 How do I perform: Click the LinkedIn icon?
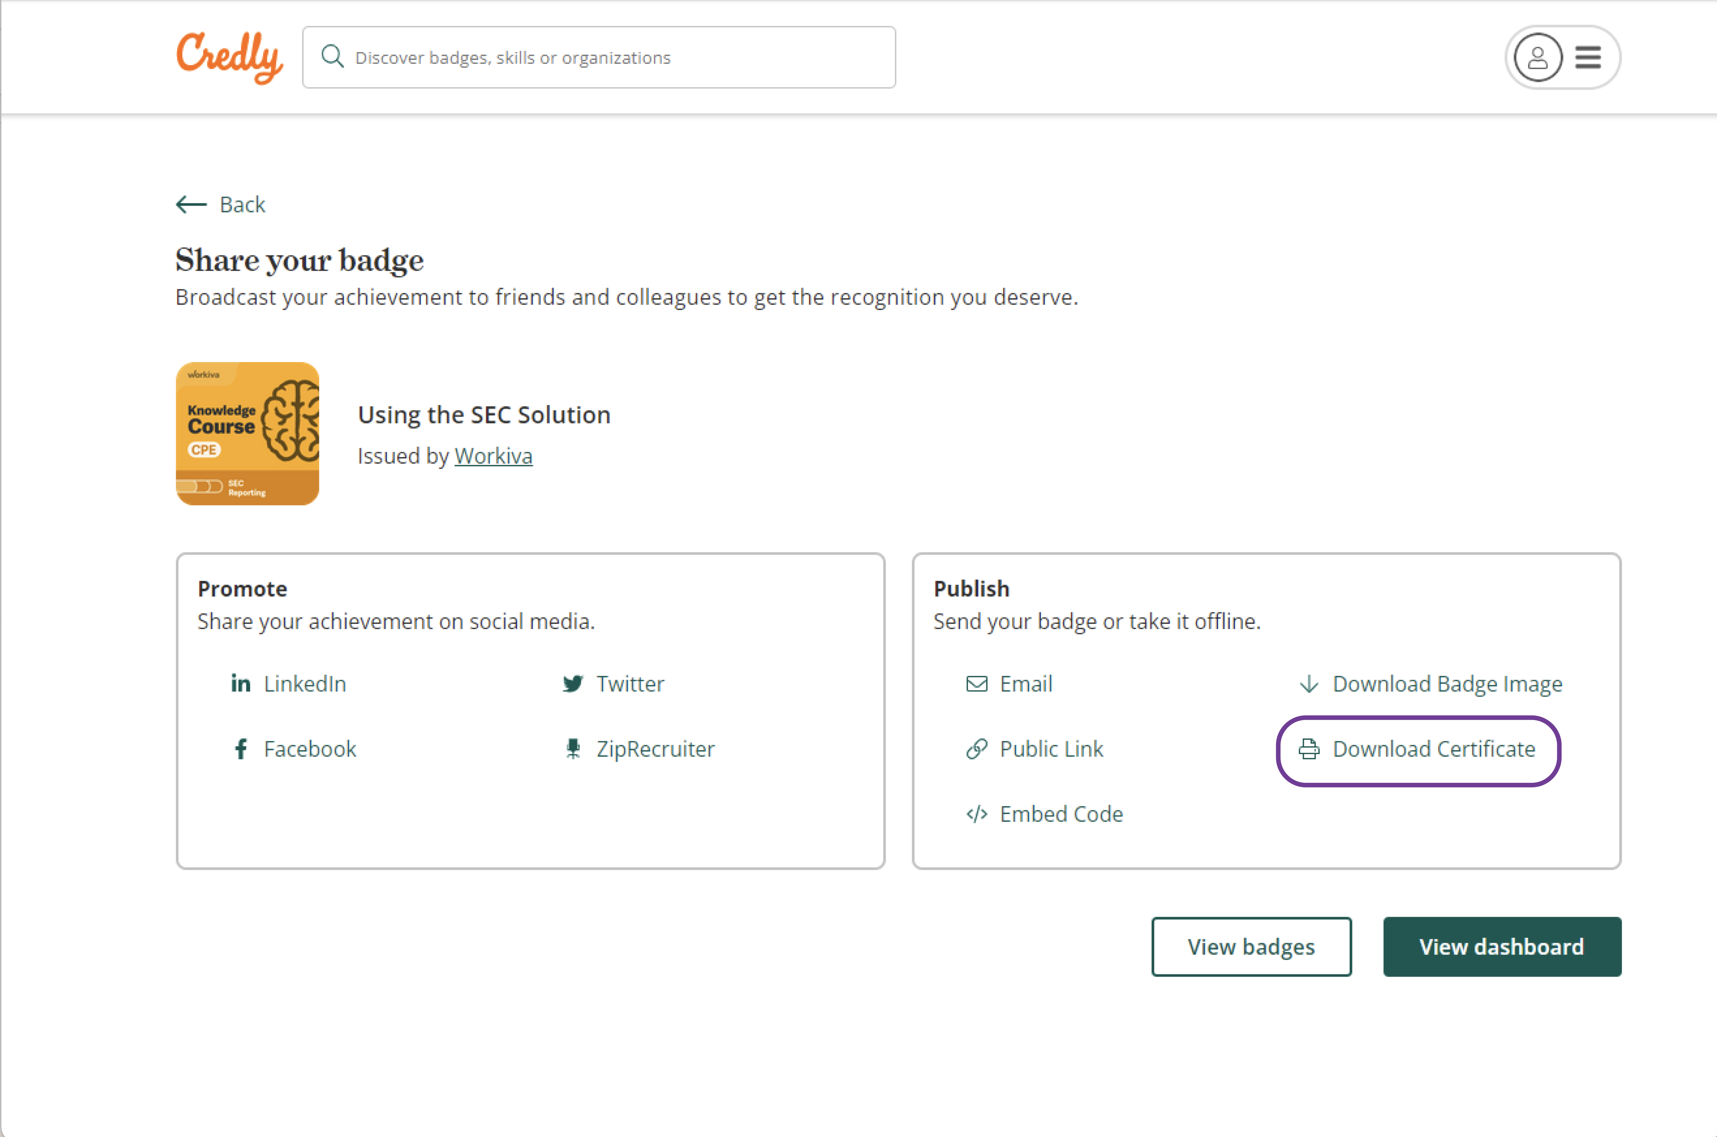241,683
